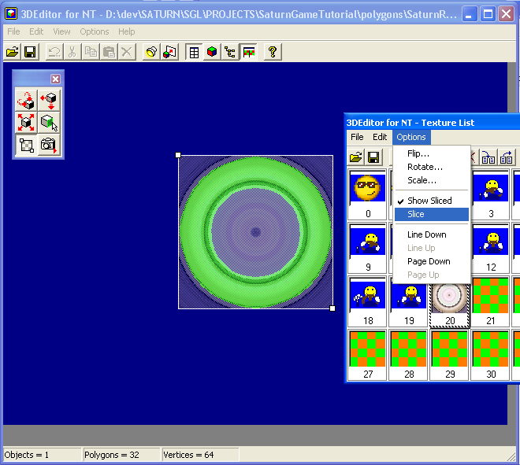Click the Delete X icon in main toolbar
520x465 pixels.
pos(126,52)
